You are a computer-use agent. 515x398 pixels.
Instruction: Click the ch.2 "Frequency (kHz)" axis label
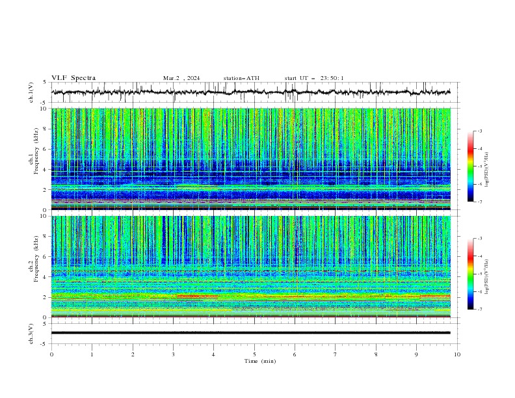(x=36, y=259)
